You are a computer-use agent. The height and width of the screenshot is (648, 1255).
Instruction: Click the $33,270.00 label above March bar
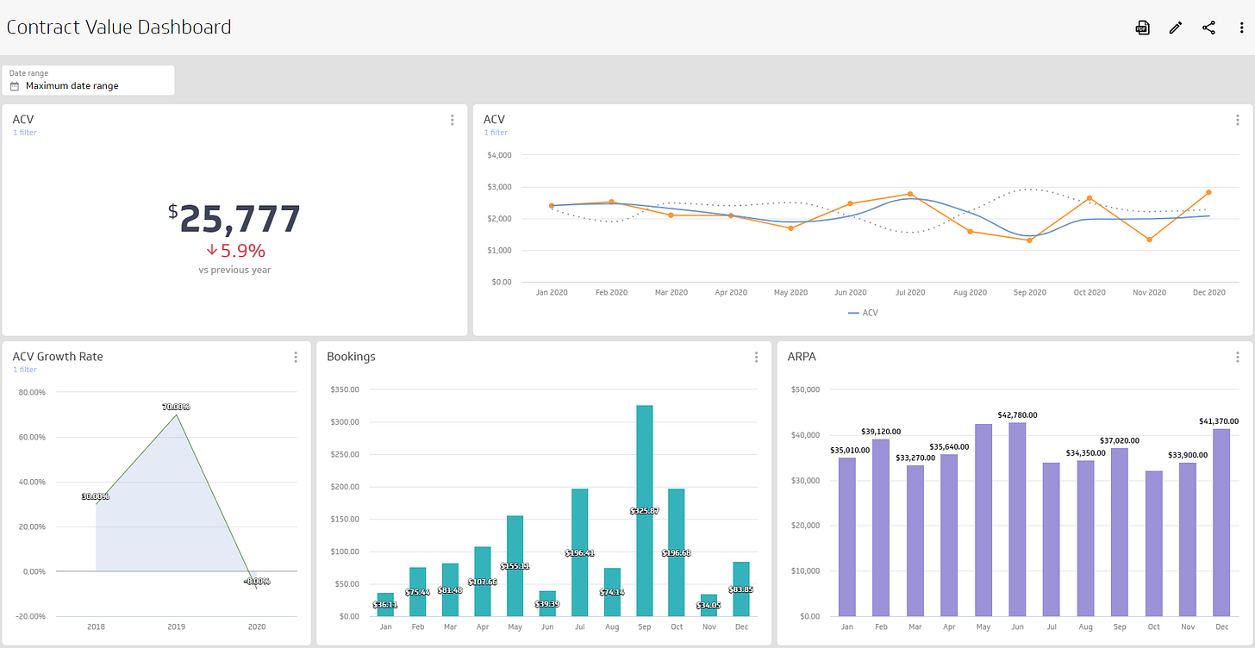(915, 458)
